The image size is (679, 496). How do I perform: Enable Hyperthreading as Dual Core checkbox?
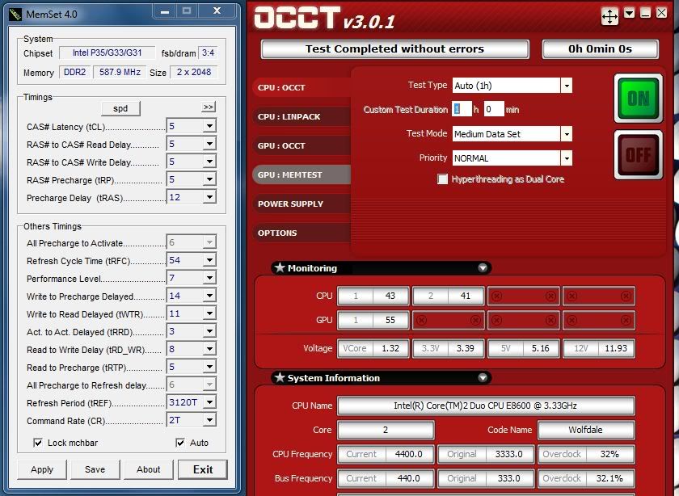click(x=442, y=179)
